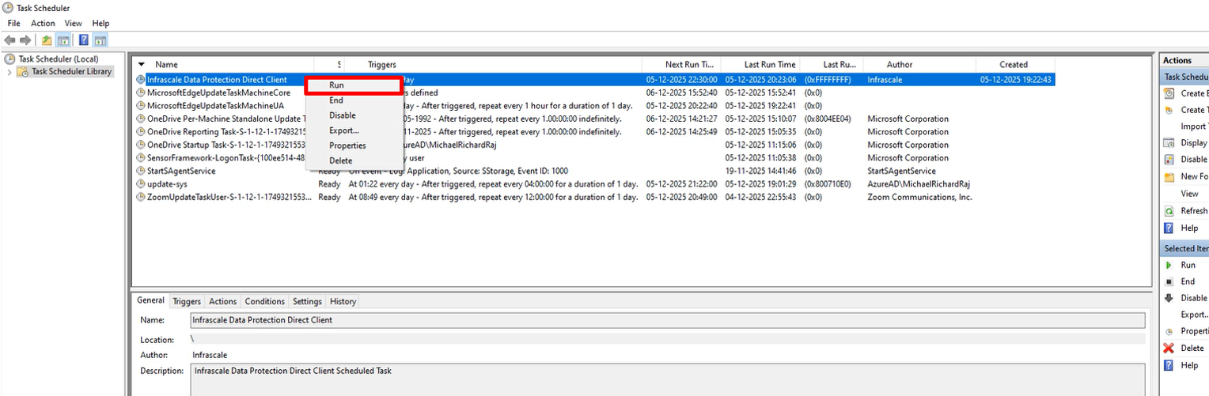Click the sort arrow beside Name column
Viewport: 1209px width, 396px height.
142,65
